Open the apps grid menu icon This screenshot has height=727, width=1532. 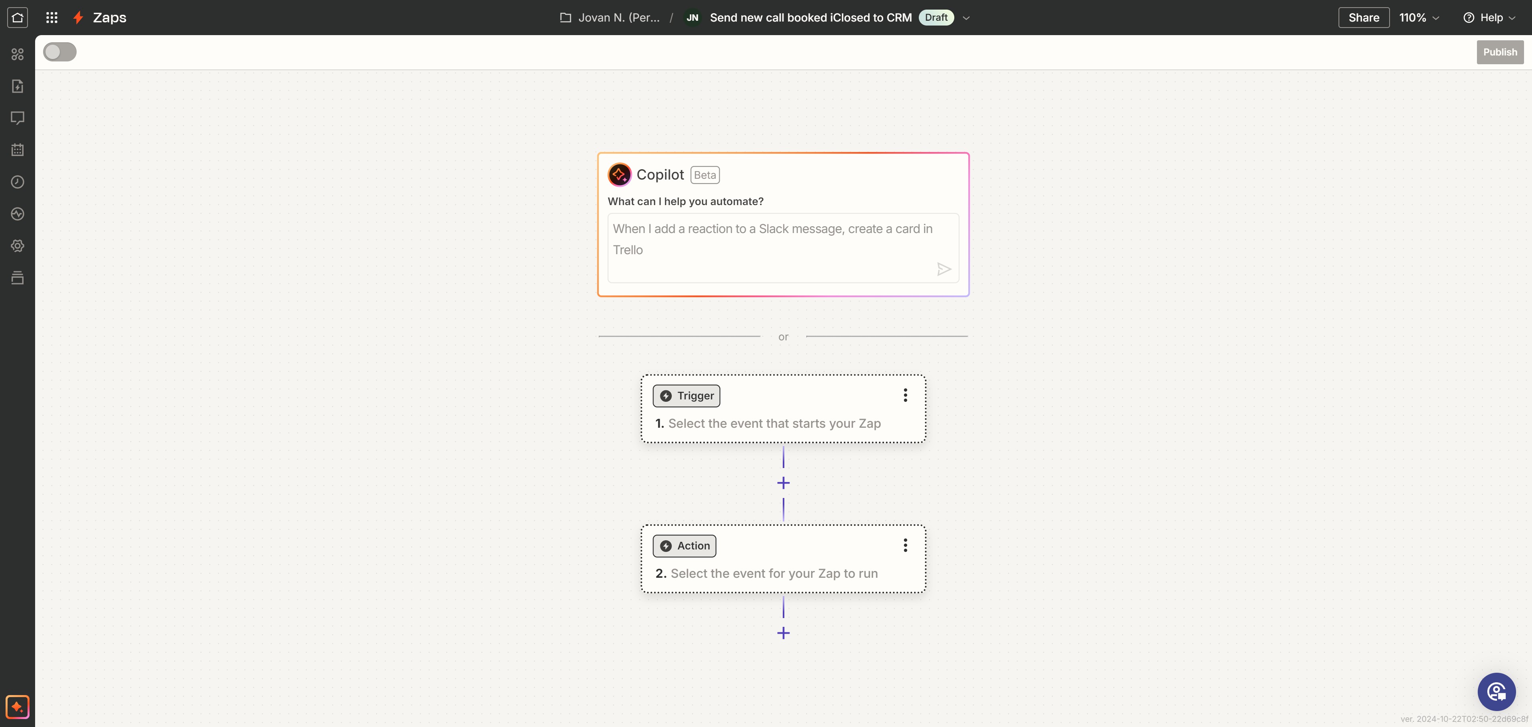(x=52, y=17)
